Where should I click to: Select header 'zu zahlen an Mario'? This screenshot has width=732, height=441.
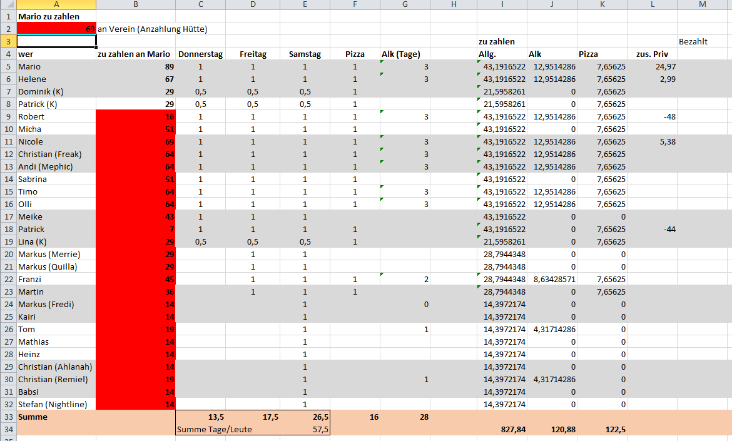135,54
